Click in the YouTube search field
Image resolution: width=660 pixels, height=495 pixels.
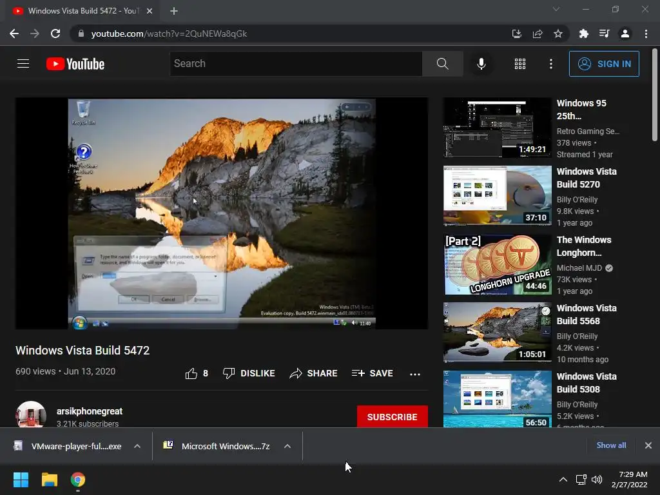pyautogui.click(x=296, y=64)
